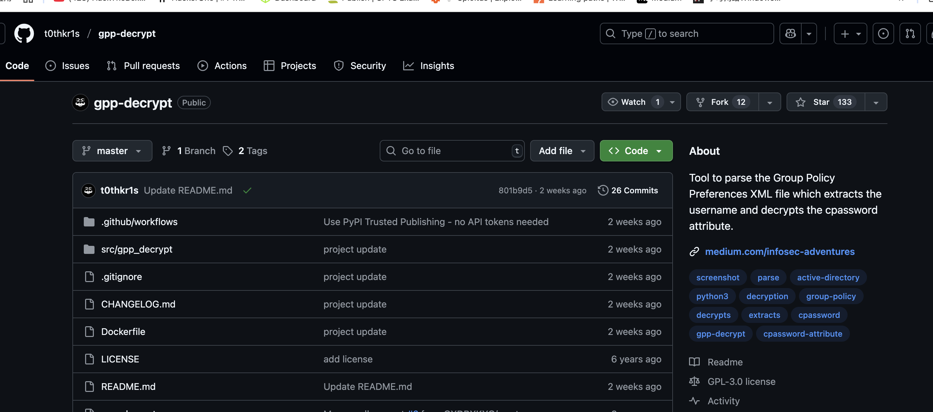Select the gpp-decrypt topic tag
The height and width of the screenshot is (412, 933).
pyautogui.click(x=721, y=334)
